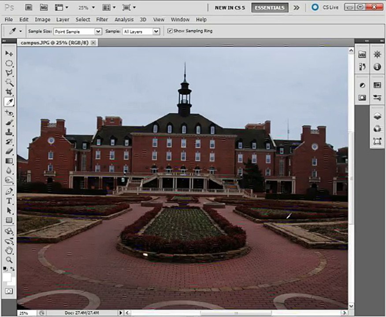The image size is (386, 317).
Task: Select the Sponge tool
Action: pos(9,180)
